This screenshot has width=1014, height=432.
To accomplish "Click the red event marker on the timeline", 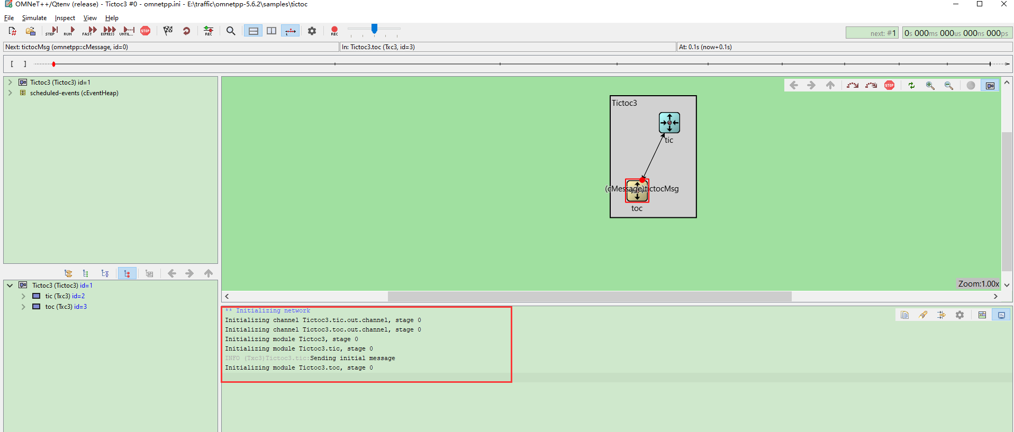I will coord(53,64).
